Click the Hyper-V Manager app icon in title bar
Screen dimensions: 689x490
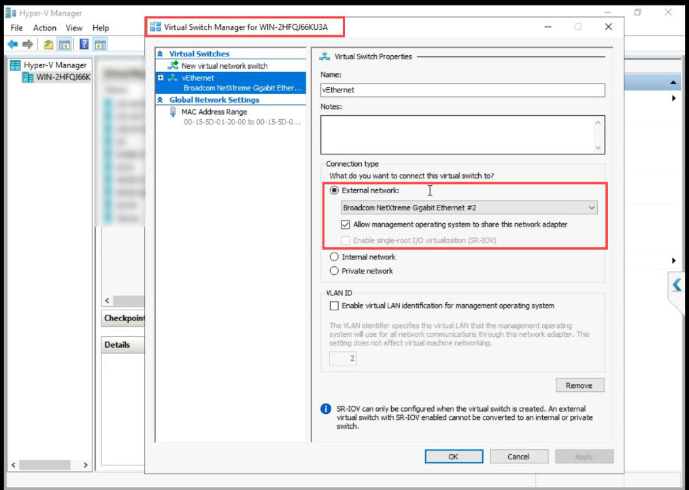coord(11,13)
